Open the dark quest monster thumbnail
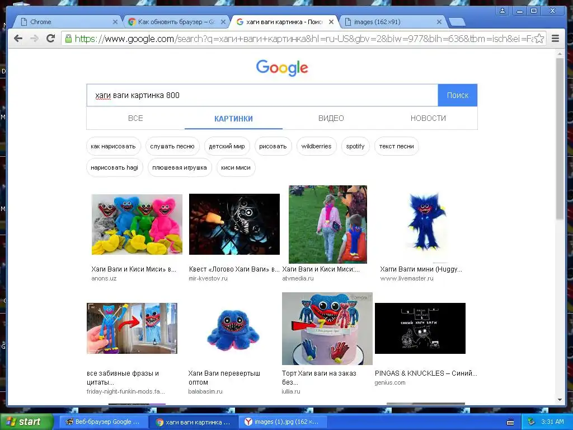The image size is (573, 430). (234, 224)
